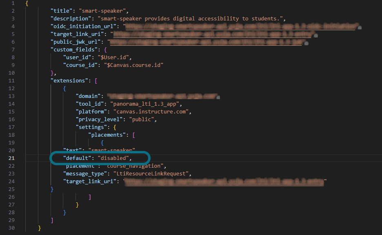This screenshot has width=382, height=235.
Task: Click line number 21 in the gutter
Action: [11, 158]
